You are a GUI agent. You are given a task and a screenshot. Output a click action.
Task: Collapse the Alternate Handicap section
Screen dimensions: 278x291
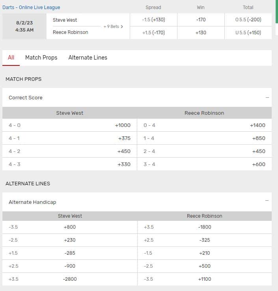267,201
